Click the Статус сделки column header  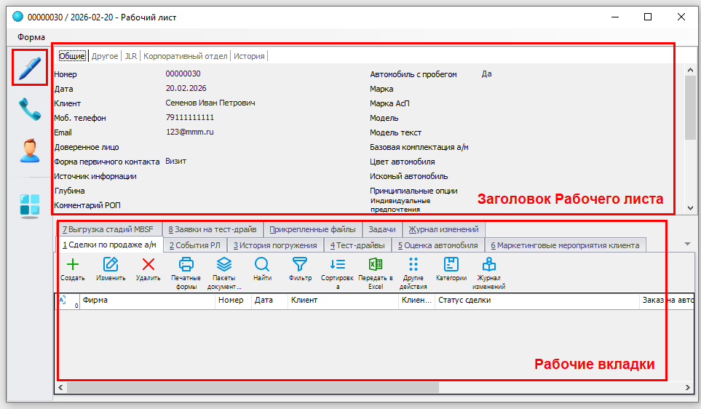click(464, 300)
